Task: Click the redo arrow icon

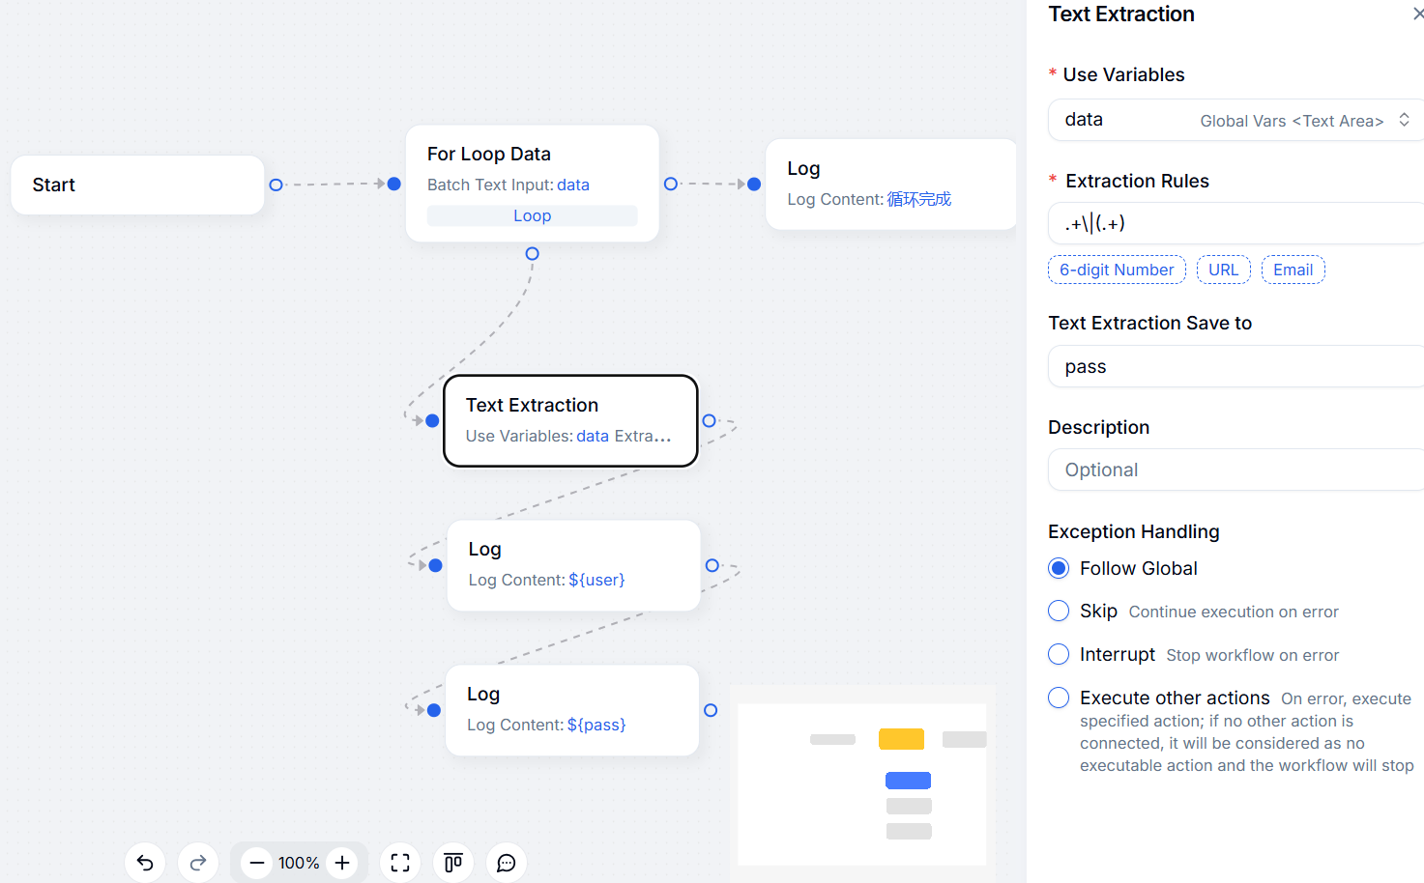Action: [x=198, y=863]
